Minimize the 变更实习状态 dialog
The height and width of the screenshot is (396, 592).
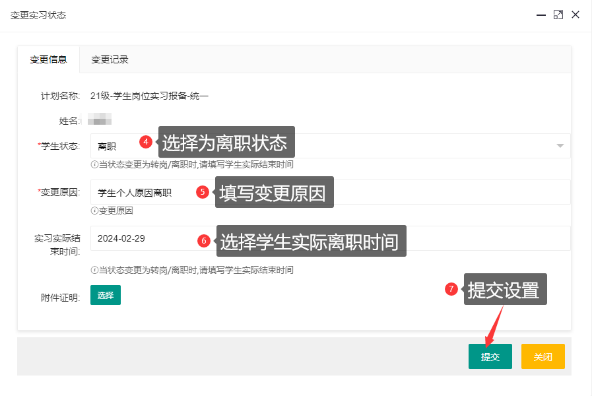(541, 15)
